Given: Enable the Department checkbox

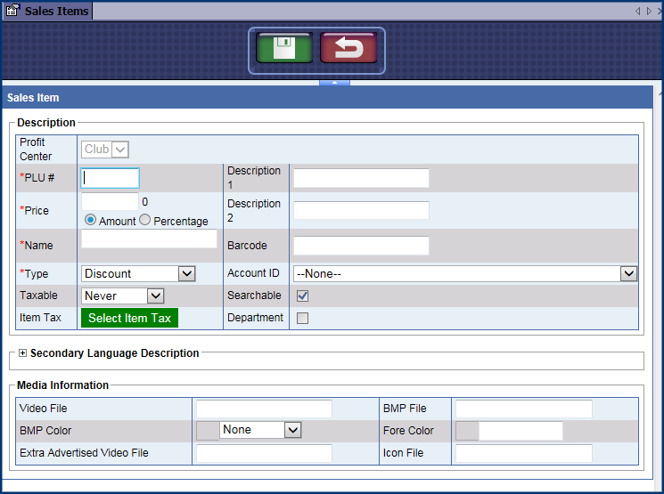Looking at the screenshot, I should [x=302, y=319].
